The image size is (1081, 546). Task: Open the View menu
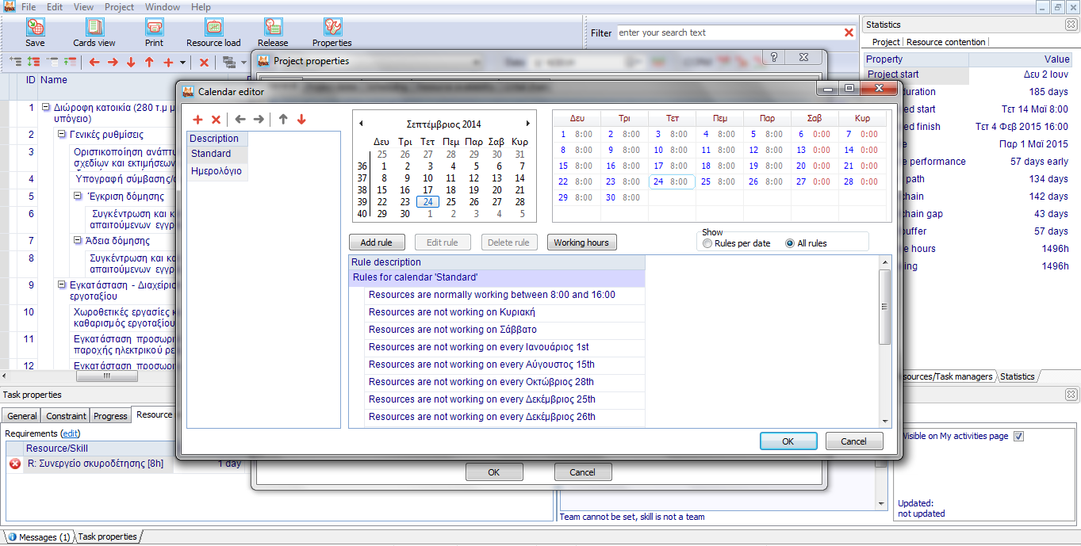(83, 7)
